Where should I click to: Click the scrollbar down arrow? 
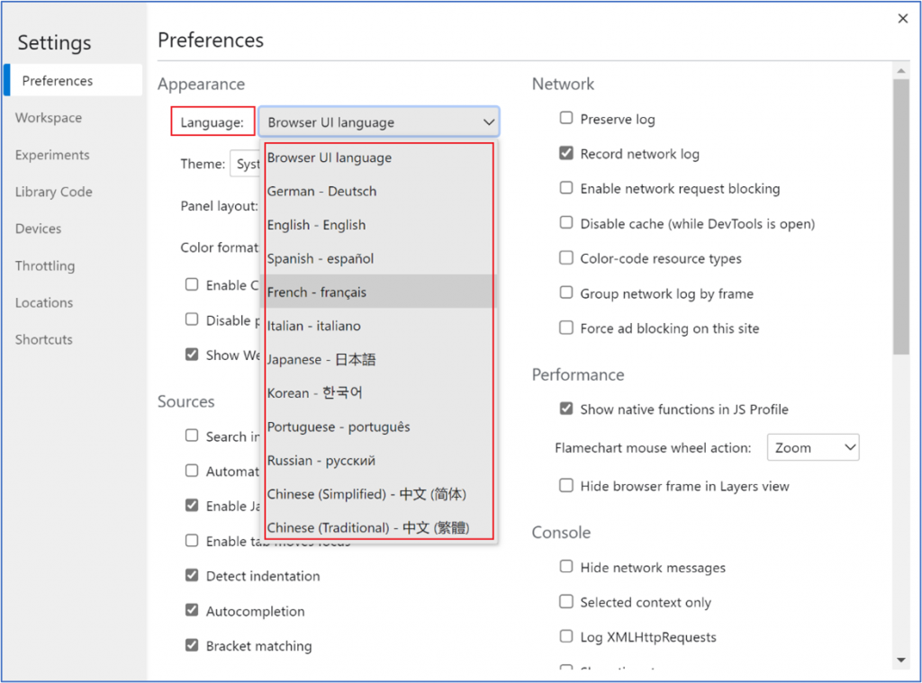point(901,661)
